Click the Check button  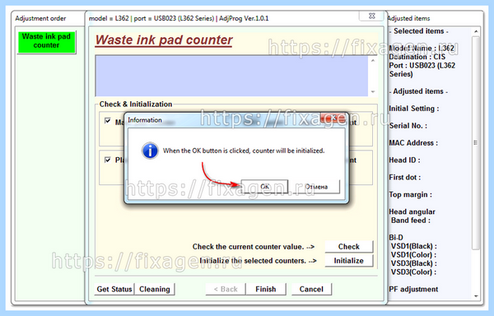(349, 246)
